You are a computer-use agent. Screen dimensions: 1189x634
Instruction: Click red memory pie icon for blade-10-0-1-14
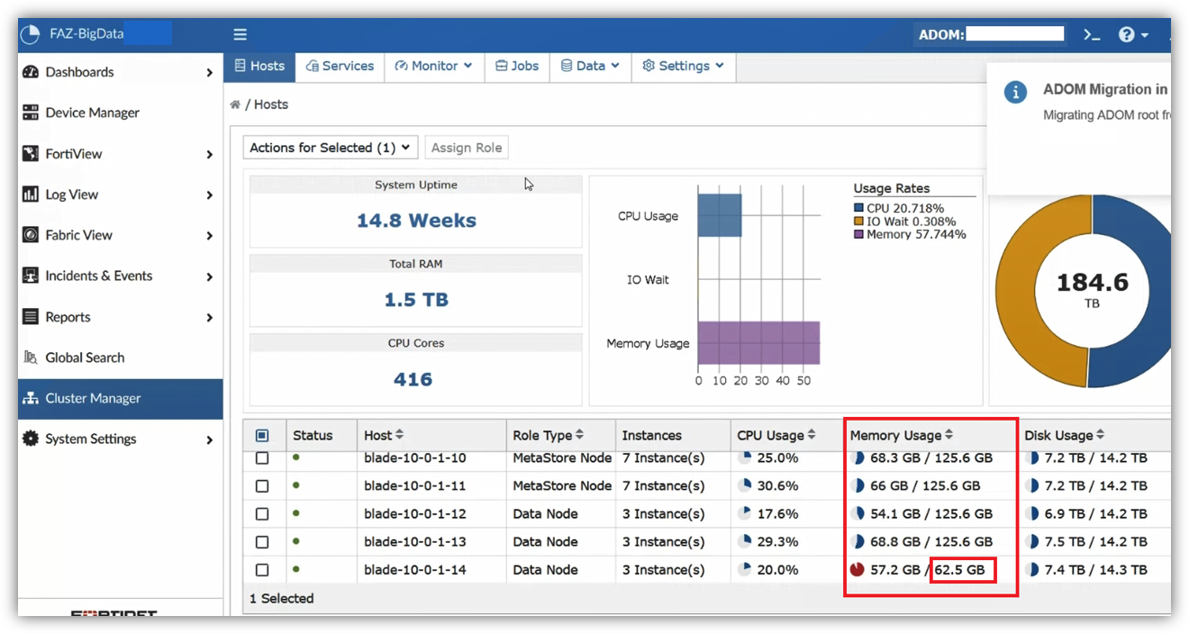point(857,570)
